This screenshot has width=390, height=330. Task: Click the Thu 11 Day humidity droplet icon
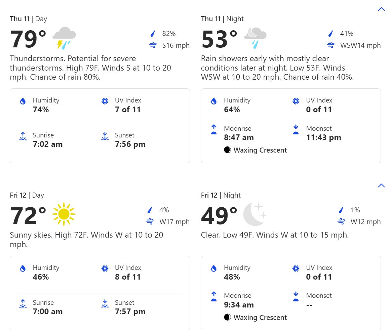coord(23,101)
